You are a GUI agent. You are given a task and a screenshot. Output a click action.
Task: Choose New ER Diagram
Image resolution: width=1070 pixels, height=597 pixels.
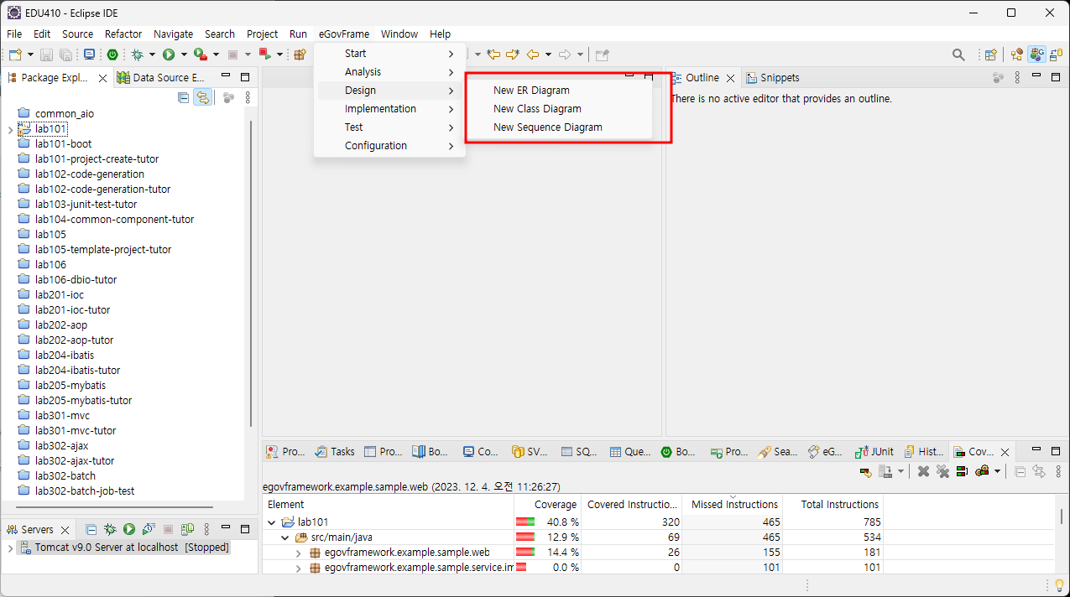tap(531, 91)
